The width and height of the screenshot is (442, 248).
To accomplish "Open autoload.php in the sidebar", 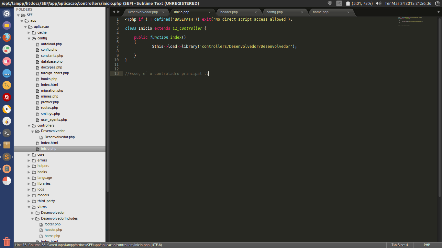I will (51, 44).
